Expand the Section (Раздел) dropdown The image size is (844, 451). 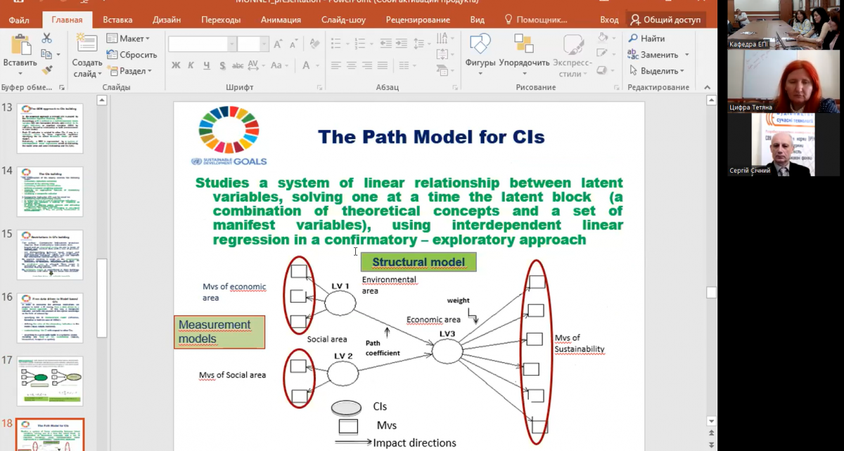(x=130, y=71)
